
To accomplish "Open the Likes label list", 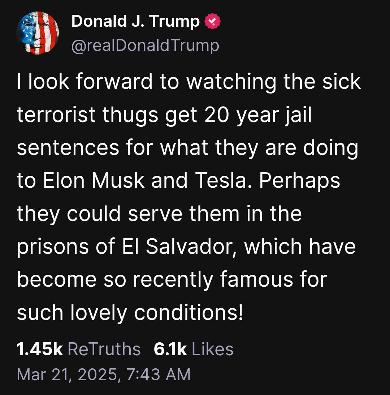I will (213, 349).
